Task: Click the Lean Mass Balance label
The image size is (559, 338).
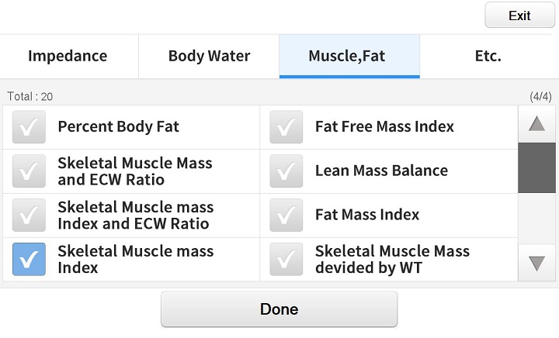Action: coord(381,171)
